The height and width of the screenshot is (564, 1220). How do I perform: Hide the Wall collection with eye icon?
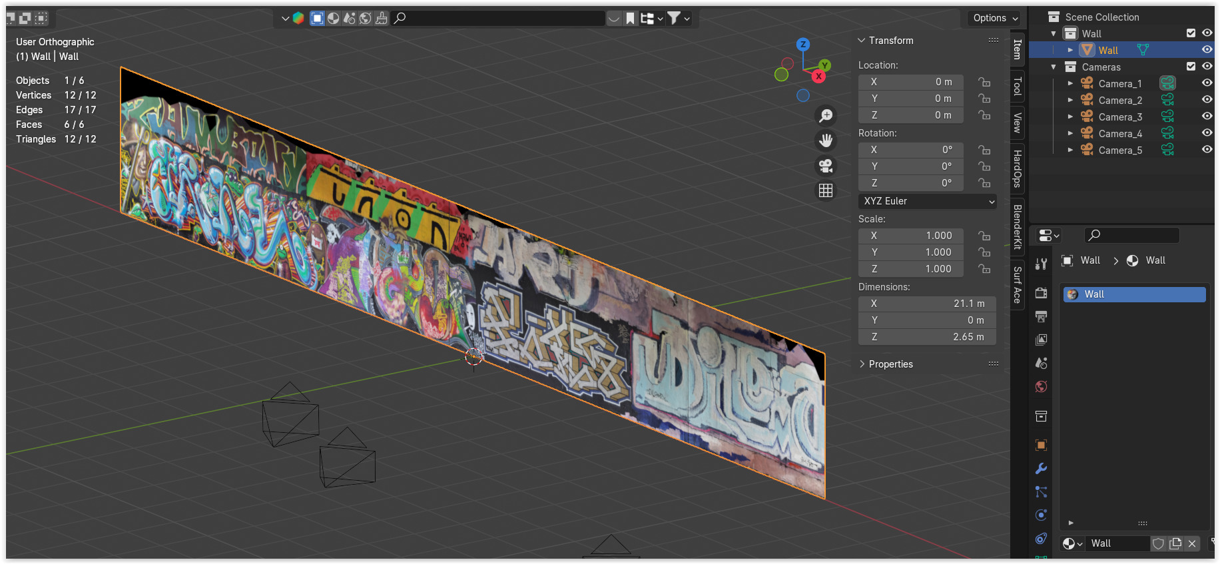[1207, 33]
